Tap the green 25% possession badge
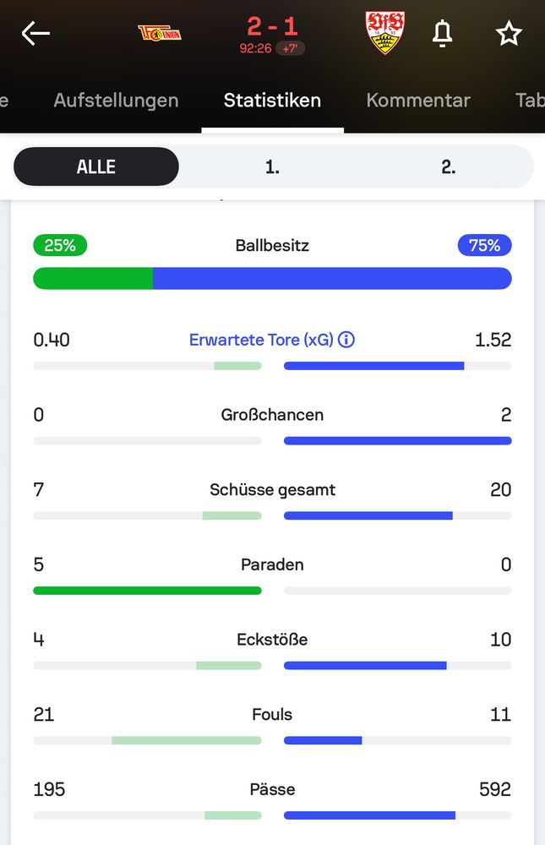Viewport: 545px width, 845px height. click(x=60, y=245)
